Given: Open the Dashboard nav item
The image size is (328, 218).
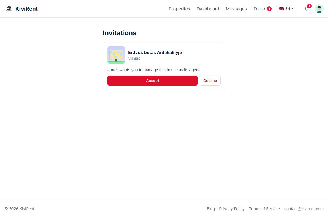Looking at the screenshot, I should pyautogui.click(x=208, y=9).
